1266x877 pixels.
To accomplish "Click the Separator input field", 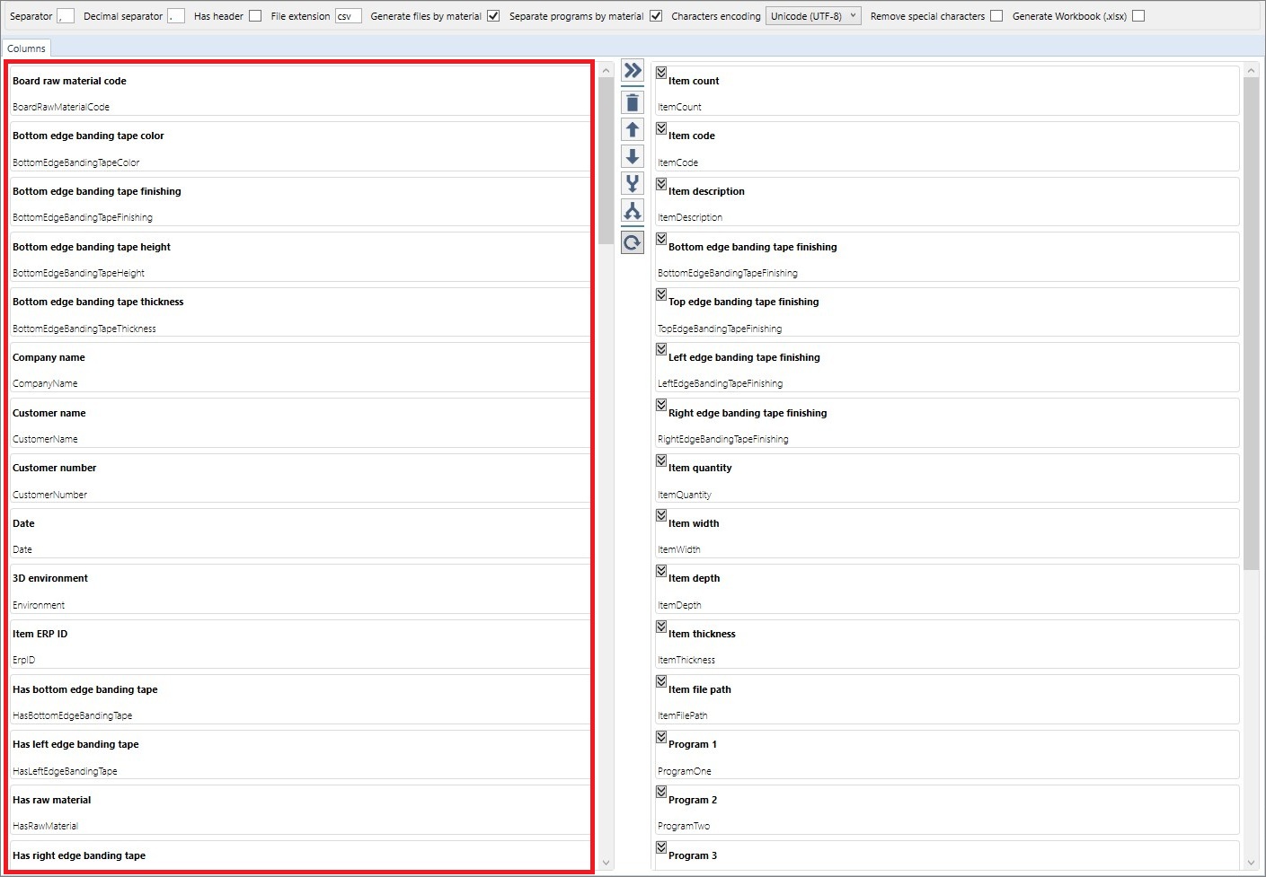I will point(66,16).
